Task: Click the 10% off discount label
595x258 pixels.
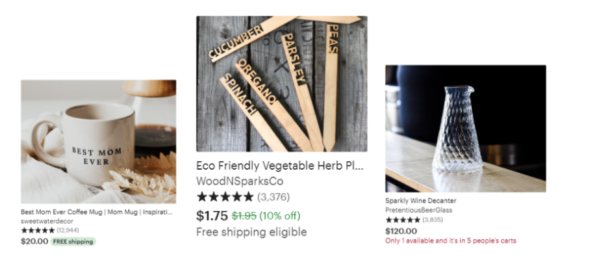Action: click(280, 216)
